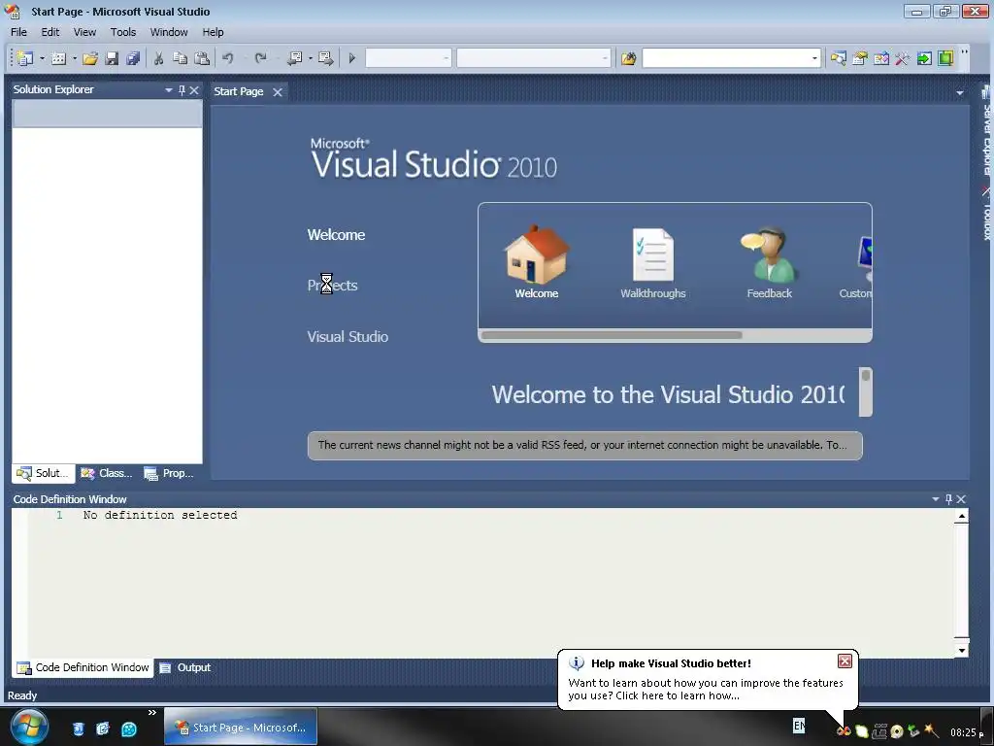Open Solution Explorer window position dropdown

[169, 90]
